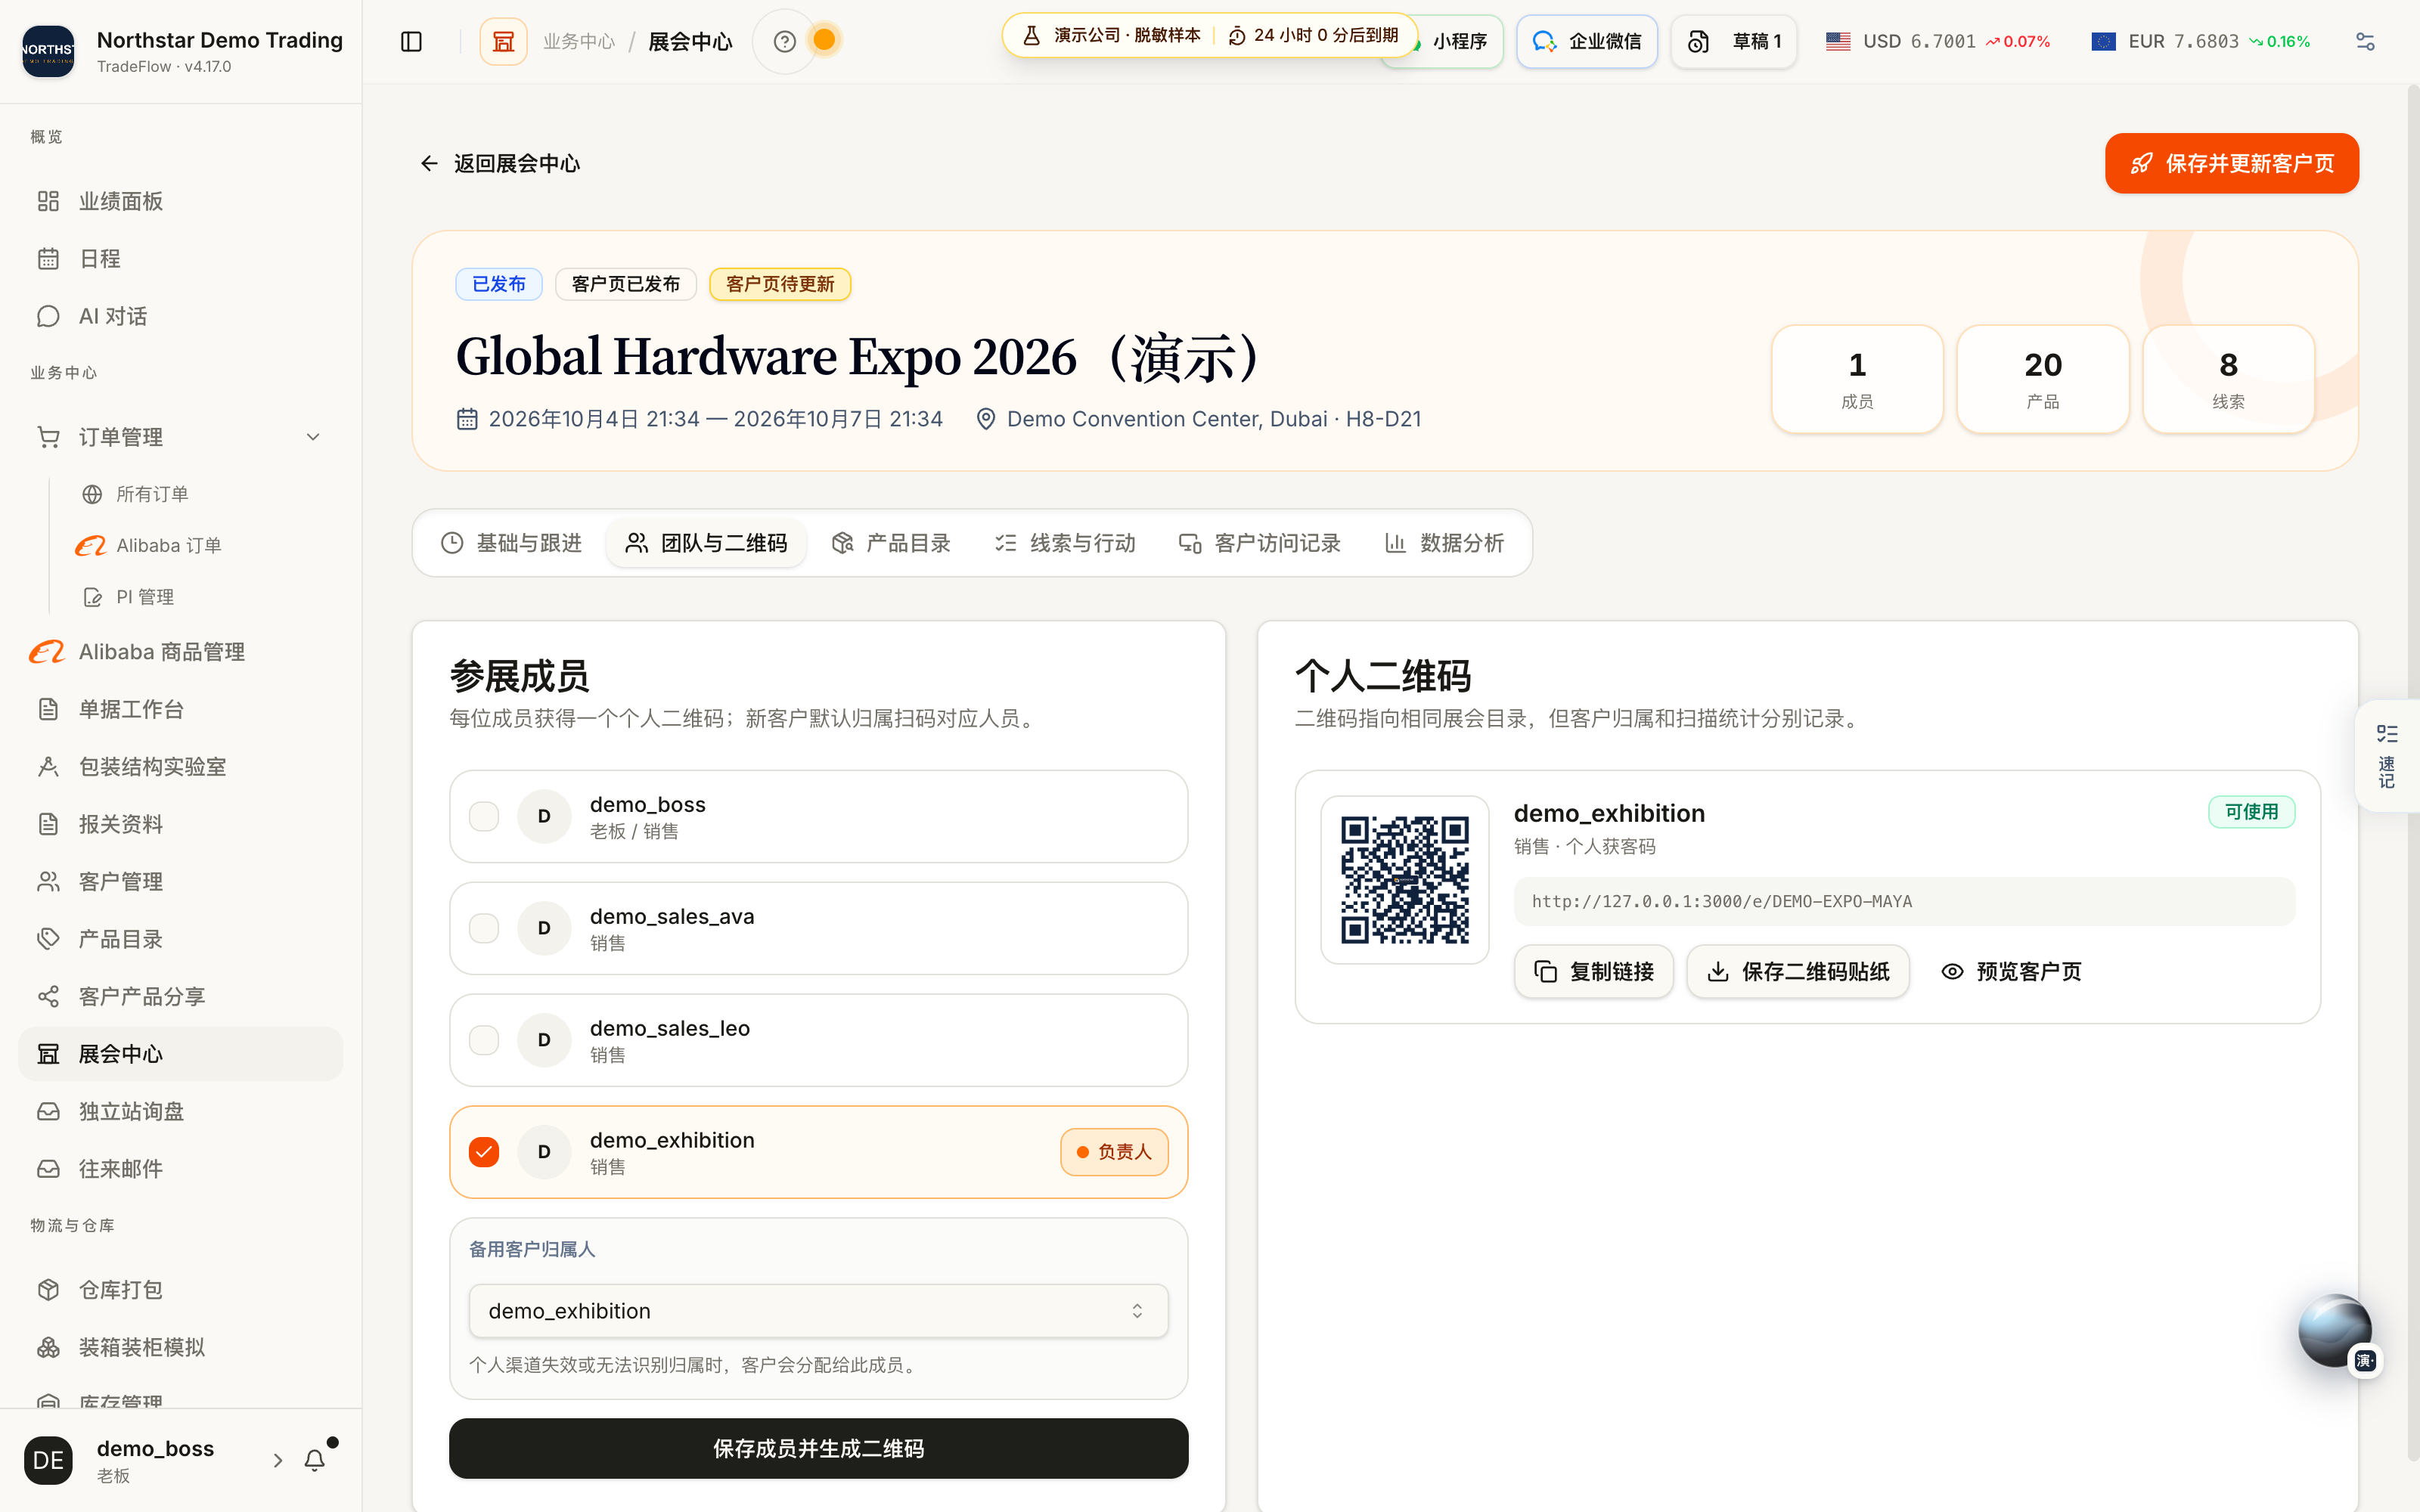Image resolution: width=2420 pixels, height=1512 pixels.
Task: Open the help question-mark icon
Action: pos(785,41)
